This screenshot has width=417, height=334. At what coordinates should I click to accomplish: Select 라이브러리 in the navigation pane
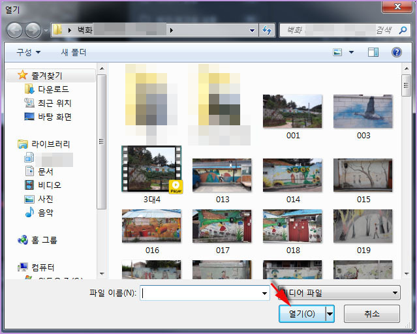pos(50,144)
